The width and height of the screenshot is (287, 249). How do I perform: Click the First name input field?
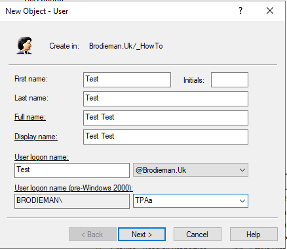pos(127,79)
